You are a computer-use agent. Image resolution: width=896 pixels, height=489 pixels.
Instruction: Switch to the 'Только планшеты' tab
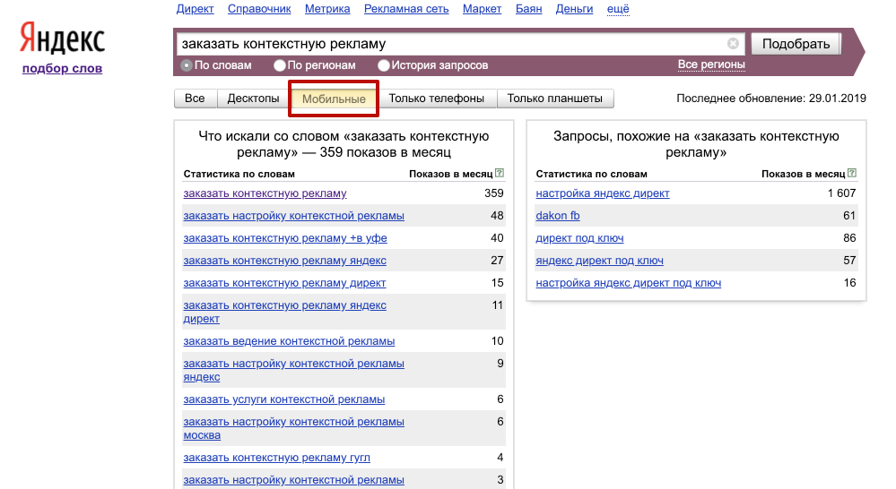(555, 99)
